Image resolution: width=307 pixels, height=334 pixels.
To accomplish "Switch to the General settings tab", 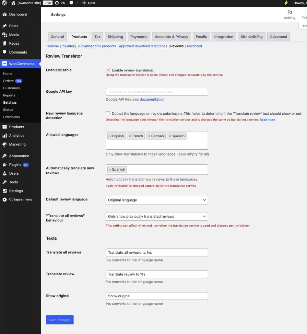I will tap(57, 37).
